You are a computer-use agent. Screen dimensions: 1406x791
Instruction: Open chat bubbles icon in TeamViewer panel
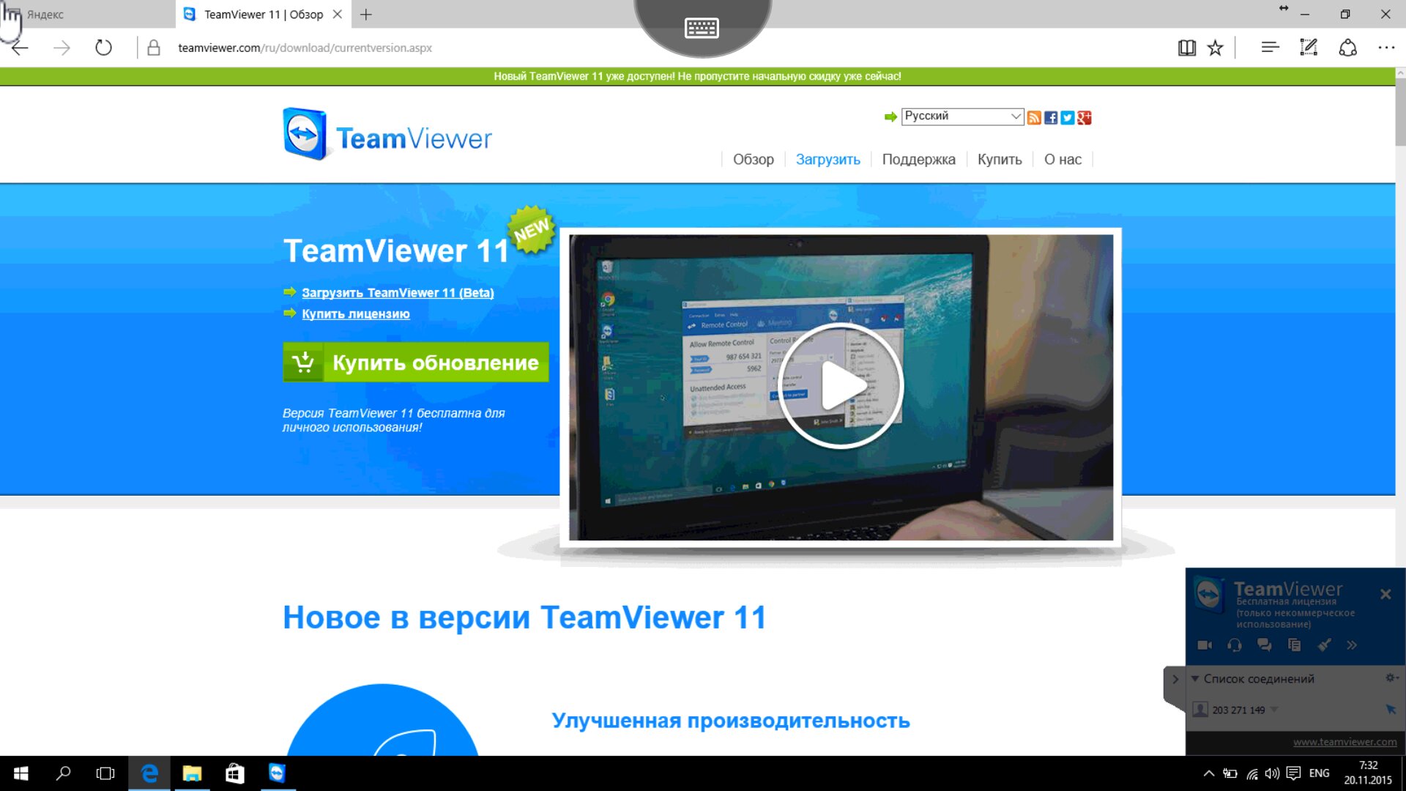[x=1264, y=645]
